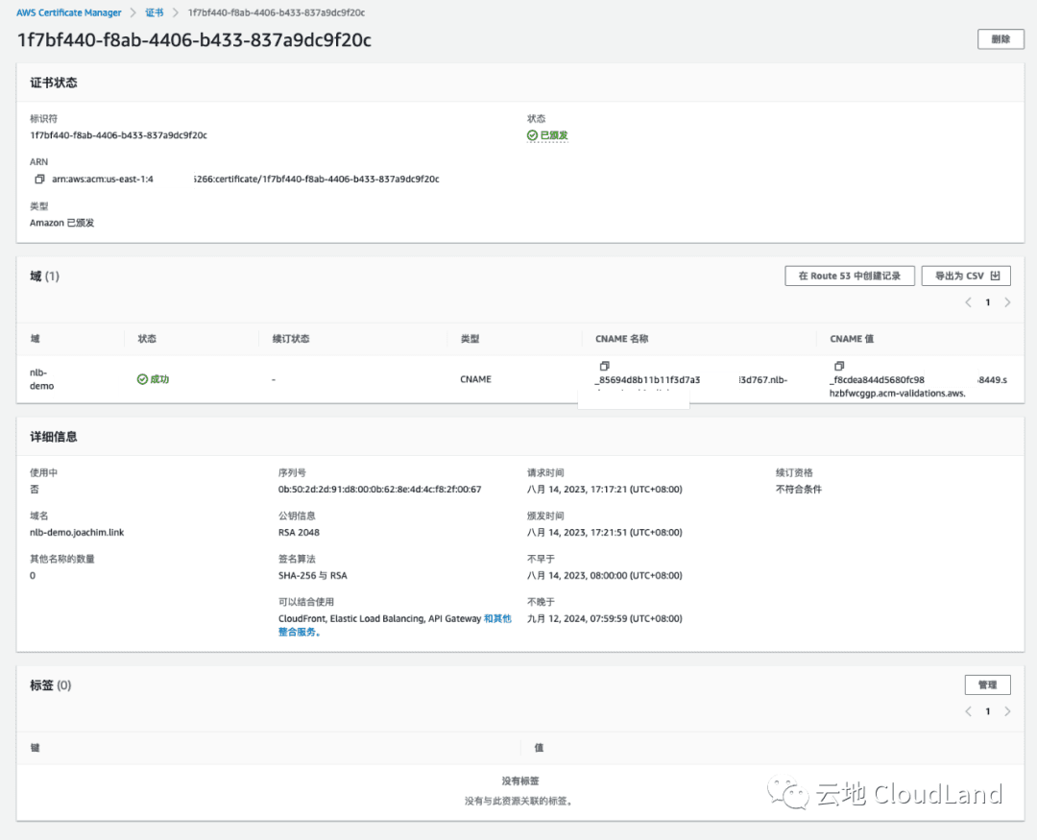Delete the certificate with 删除 button
This screenshot has width=1037, height=840.
[x=1001, y=39]
